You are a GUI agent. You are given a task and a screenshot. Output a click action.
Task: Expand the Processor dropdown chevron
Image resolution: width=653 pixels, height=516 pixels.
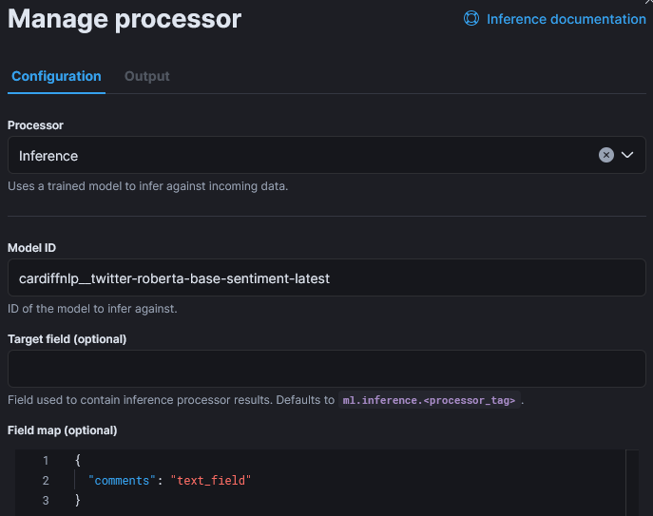click(627, 155)
